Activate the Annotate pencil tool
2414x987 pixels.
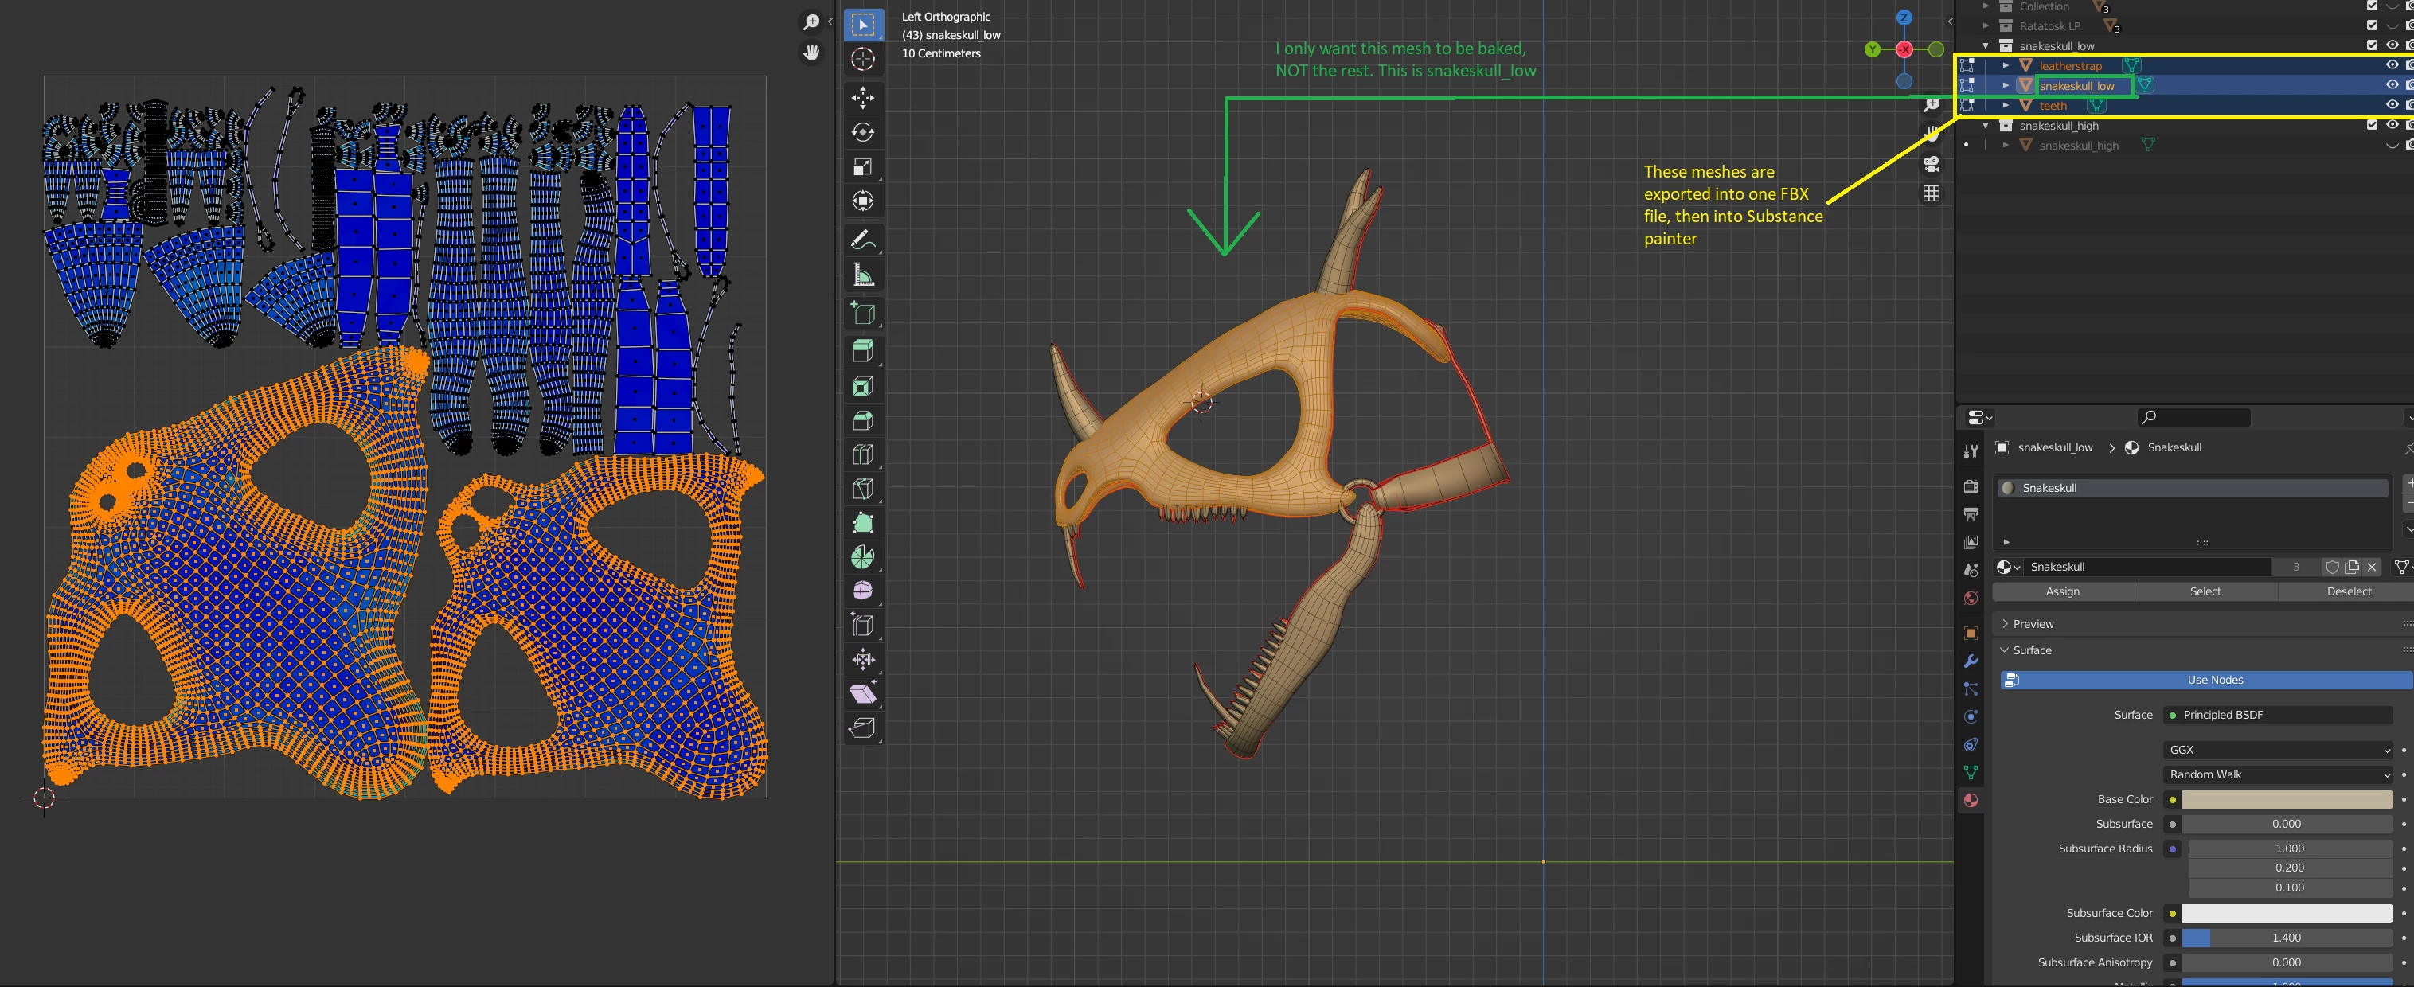(862, 240)
